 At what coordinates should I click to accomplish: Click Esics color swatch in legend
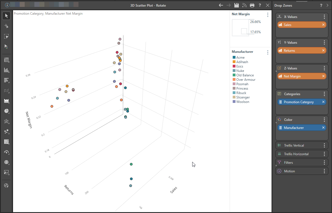click(x=234, y=66)
